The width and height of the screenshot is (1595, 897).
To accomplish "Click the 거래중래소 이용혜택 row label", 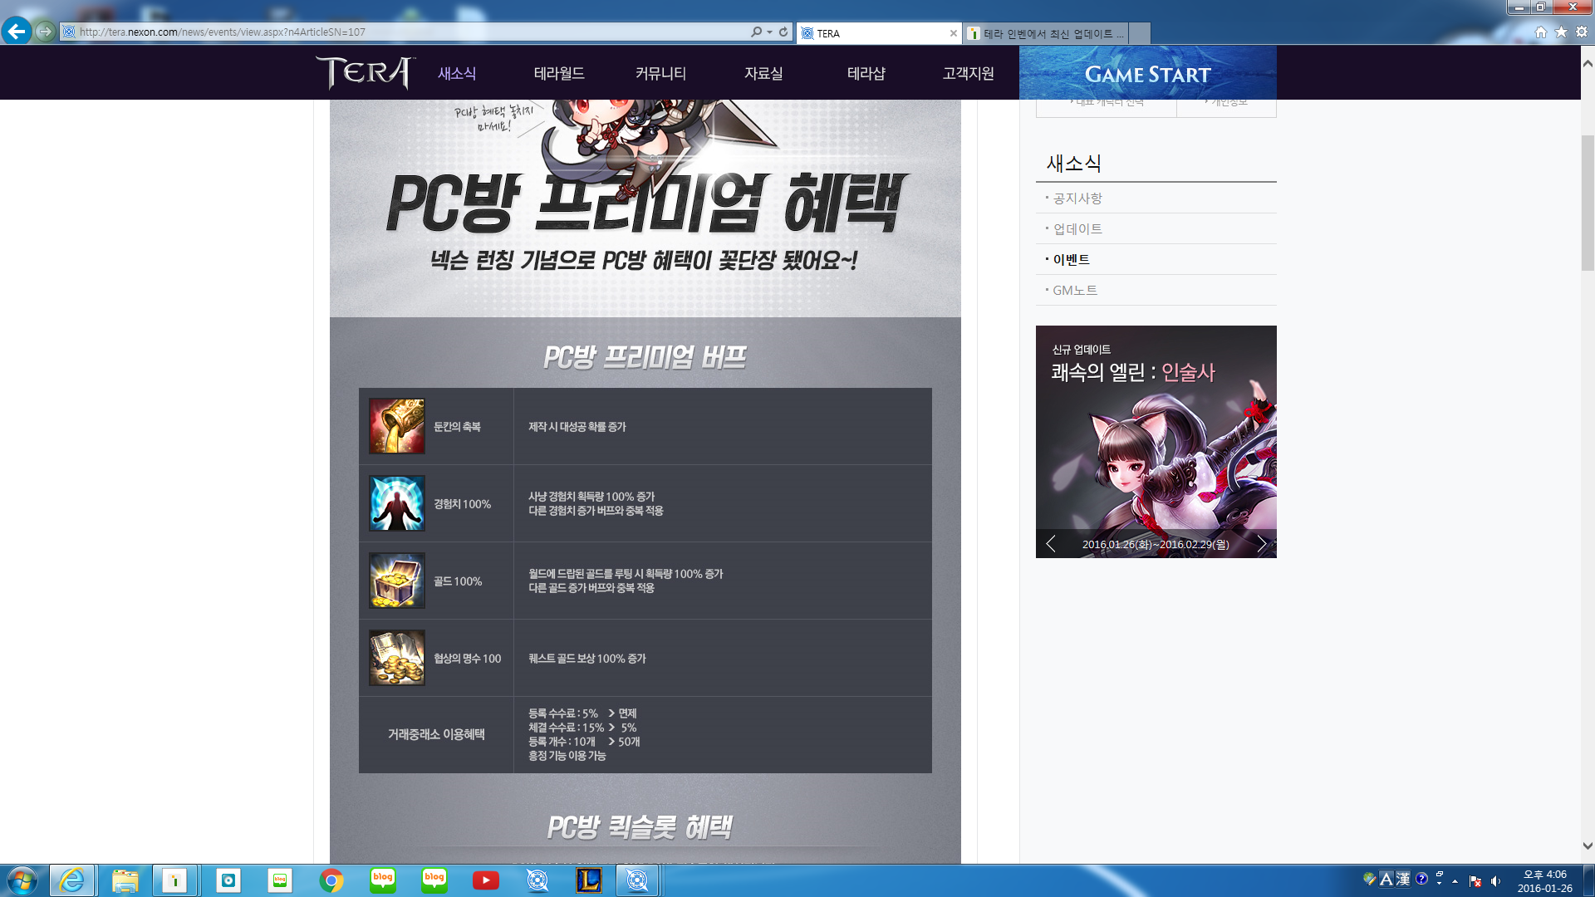I will 436,734.
